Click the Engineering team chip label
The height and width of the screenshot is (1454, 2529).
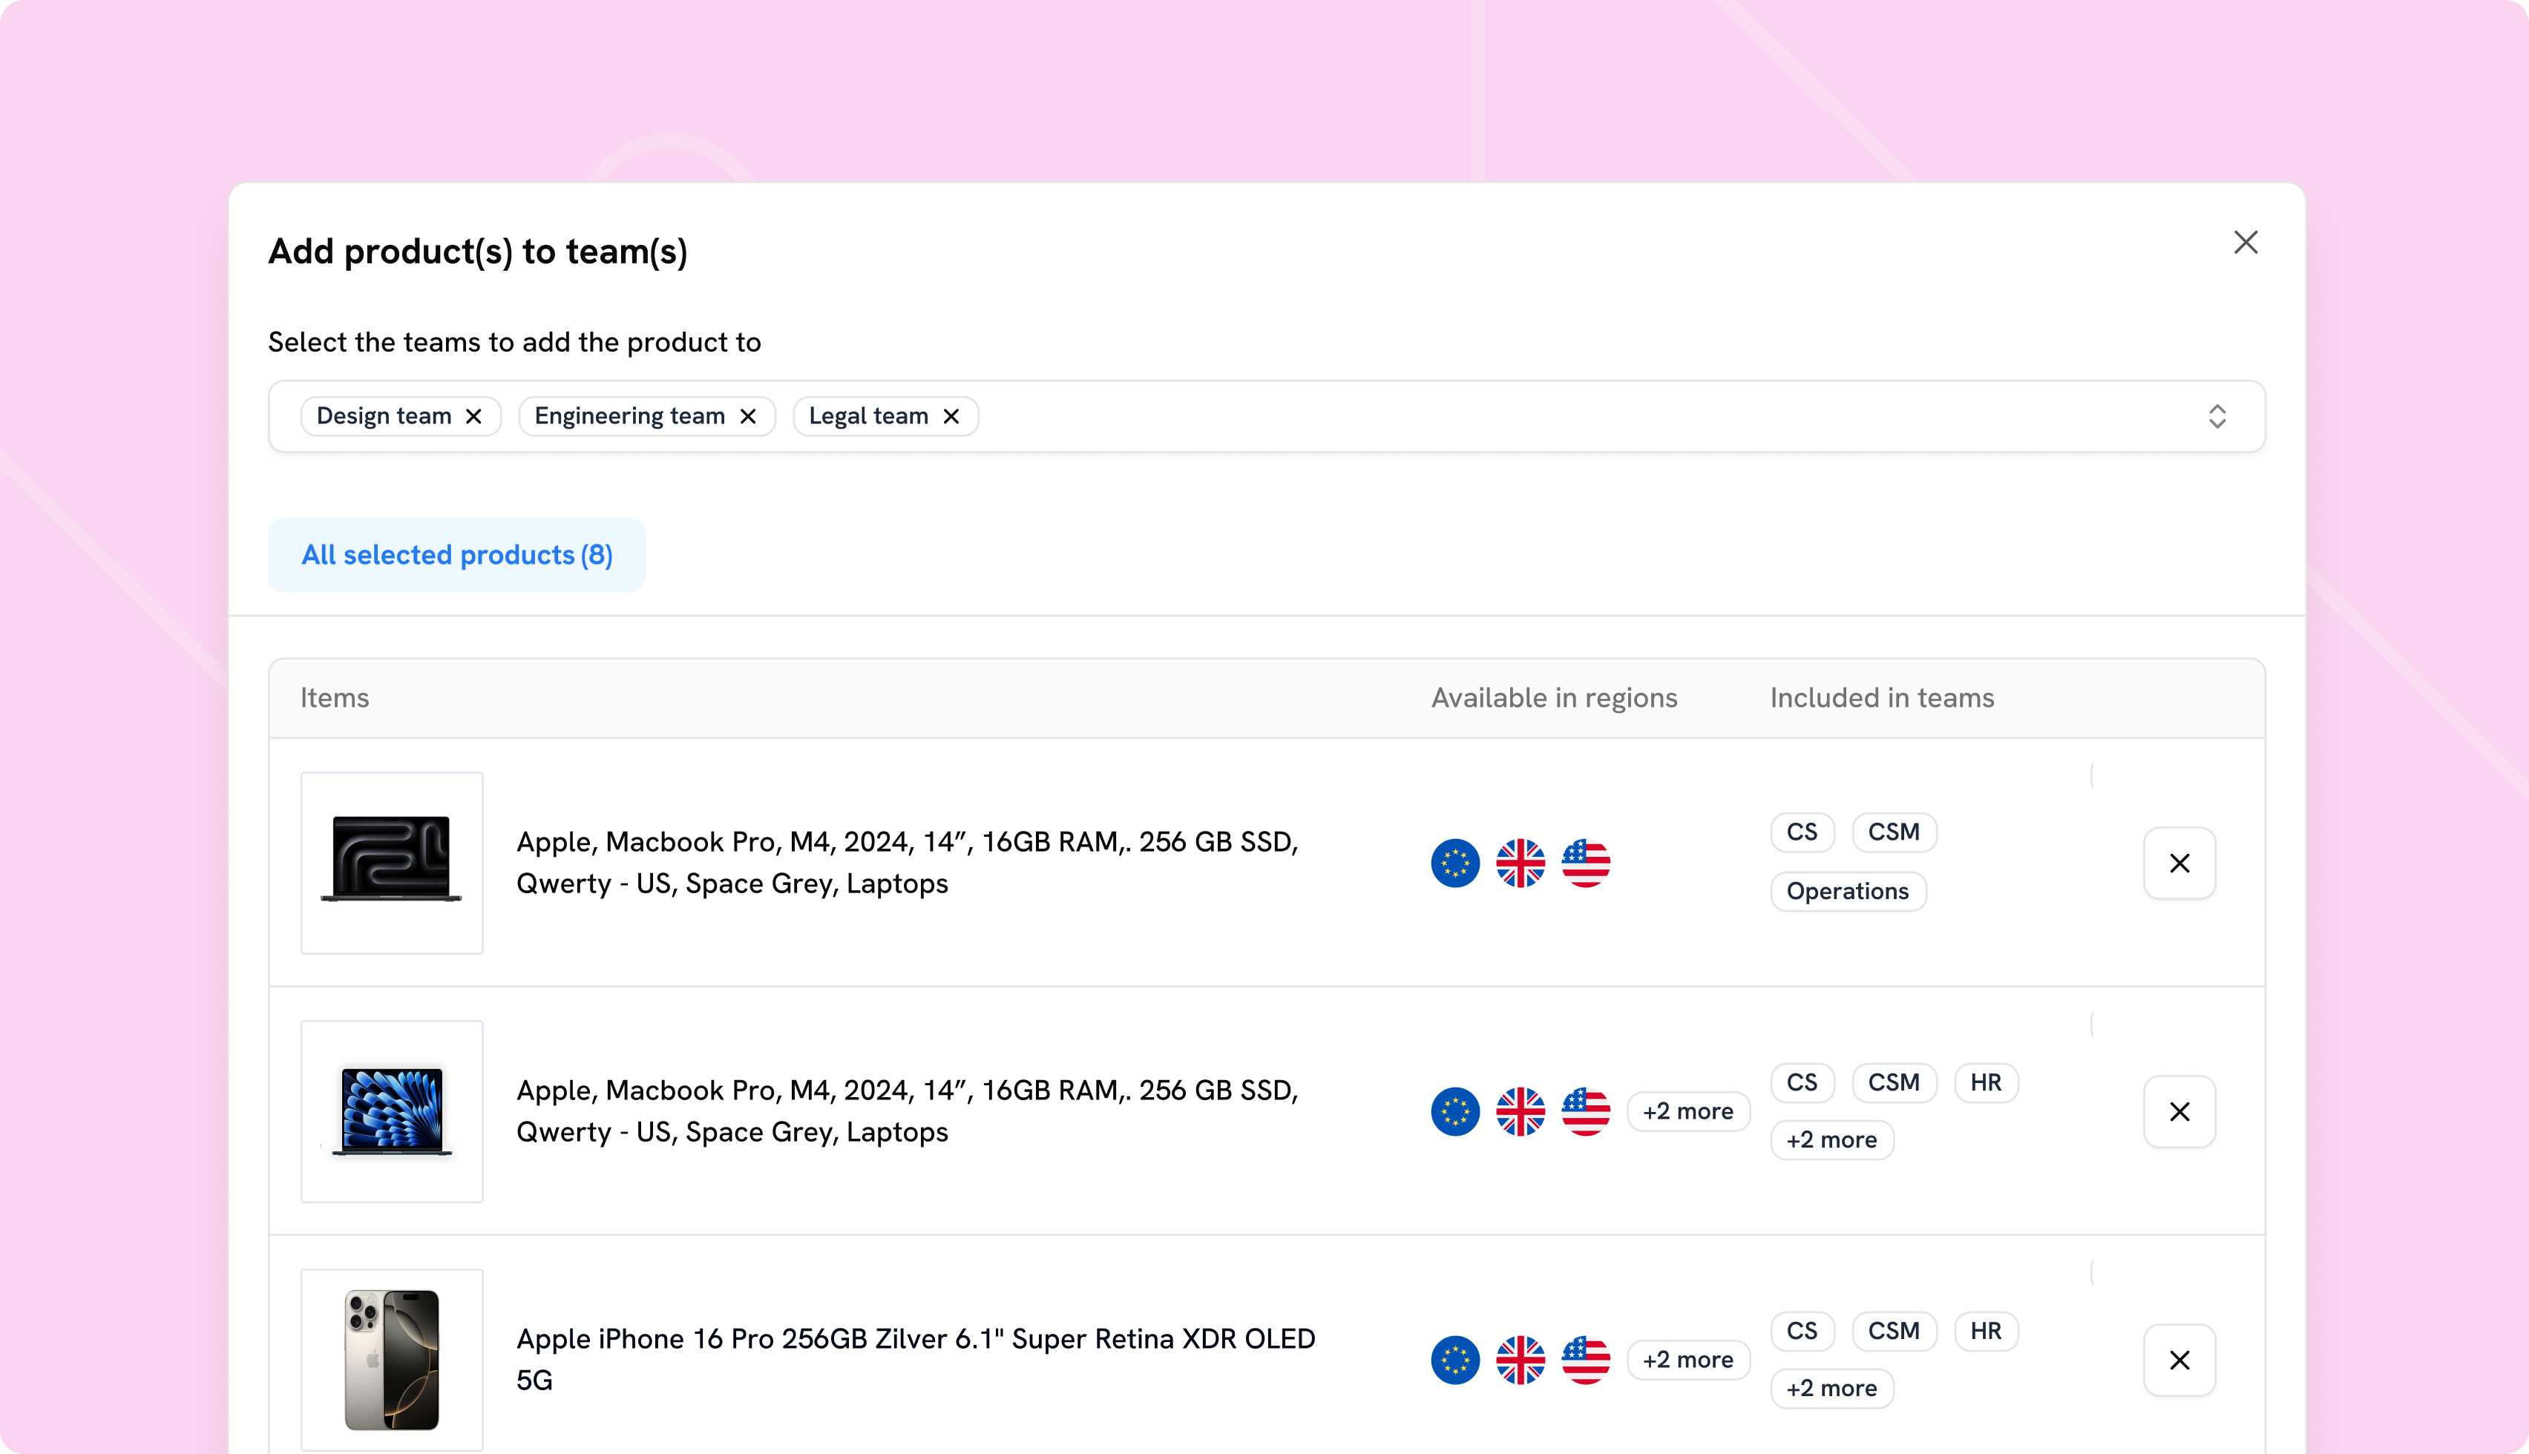click(629, 416)
